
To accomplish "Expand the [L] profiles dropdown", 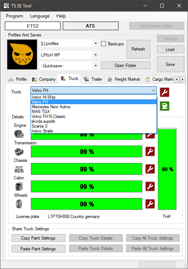I will pyautogui.click(x=95, y=44).
